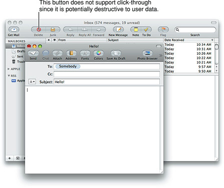Viewport: 224px width, 188px height.
Task: Expand the APPLE section triangle
Action: (x=9, y=69)
